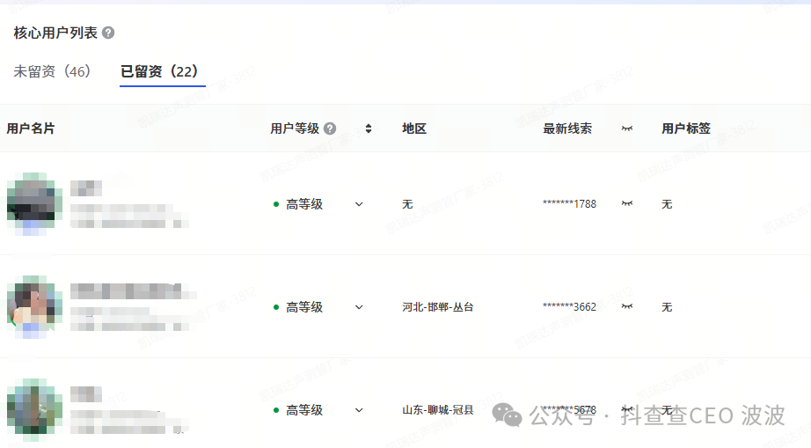Screen dimensions: 811x448
Task: Click the region cell 河北-邯郸-丛台
Action: click(437, 307)
